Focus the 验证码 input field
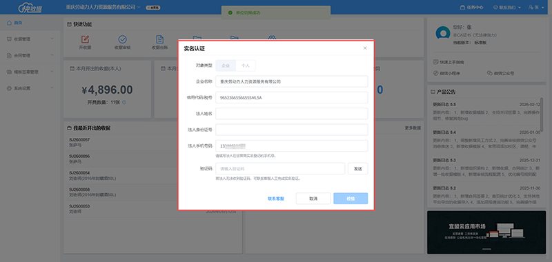 click(280, 169)
